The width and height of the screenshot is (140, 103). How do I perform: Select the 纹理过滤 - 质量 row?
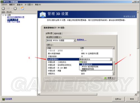(x=63, y=71)
